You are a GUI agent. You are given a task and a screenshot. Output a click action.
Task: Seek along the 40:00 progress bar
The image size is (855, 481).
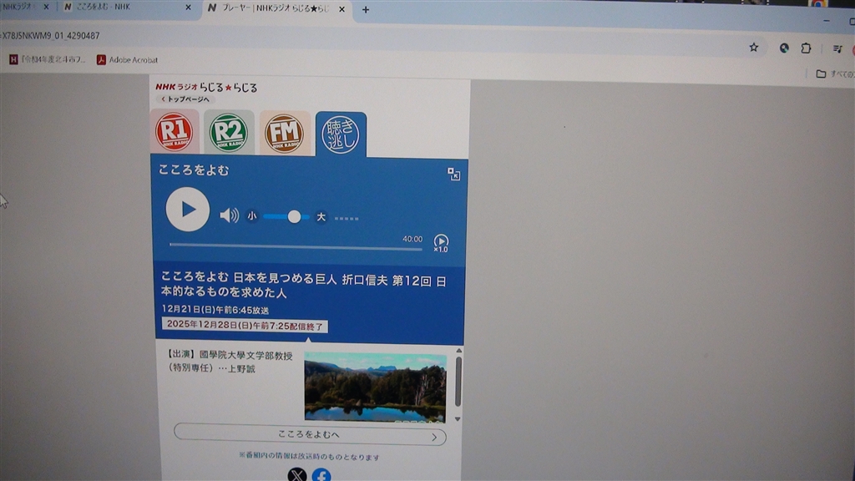(x=296, y=247)
